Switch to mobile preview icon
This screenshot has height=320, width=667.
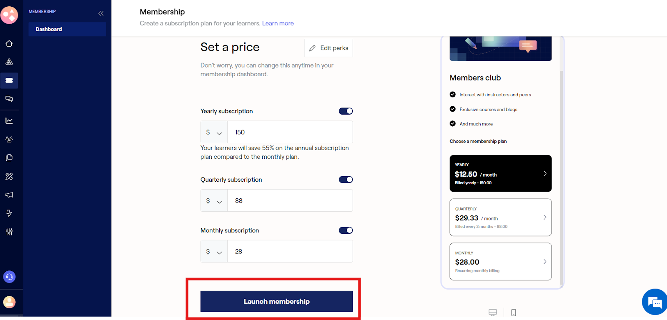(514, 312)
